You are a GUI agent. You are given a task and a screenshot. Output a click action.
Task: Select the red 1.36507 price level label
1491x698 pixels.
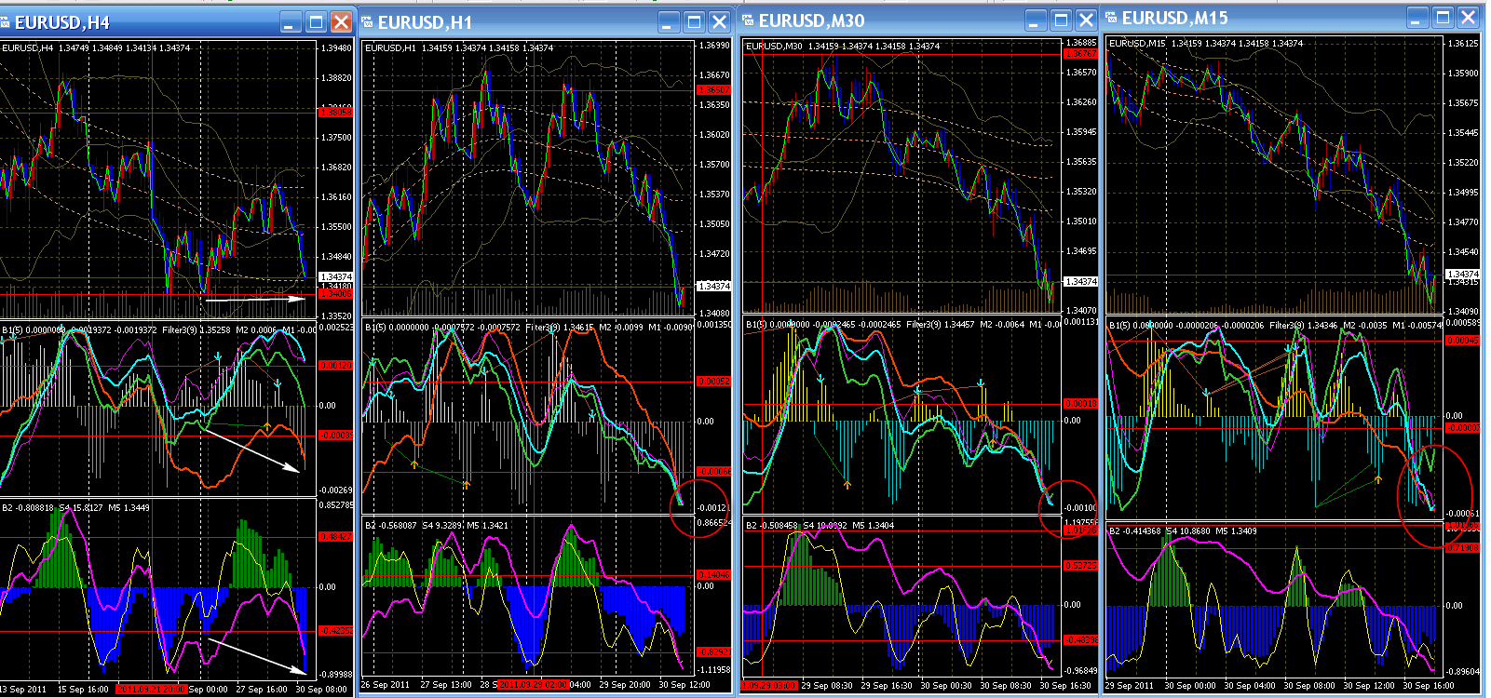(x=713, y=90)
